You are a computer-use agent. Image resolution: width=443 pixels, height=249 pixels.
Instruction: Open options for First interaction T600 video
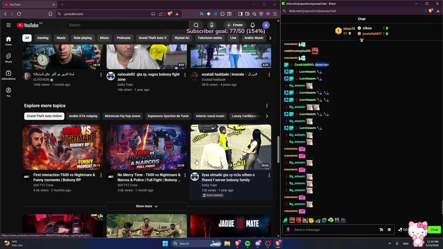[x=101, y=175]
